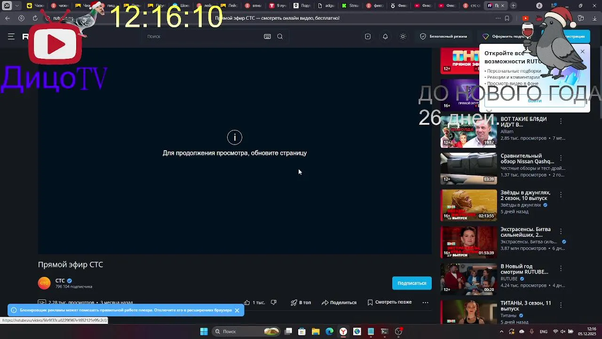Open В Новый год смотрим RUTUBE video
The width and height of the screenshot is (602, 339).
[468, 279]
